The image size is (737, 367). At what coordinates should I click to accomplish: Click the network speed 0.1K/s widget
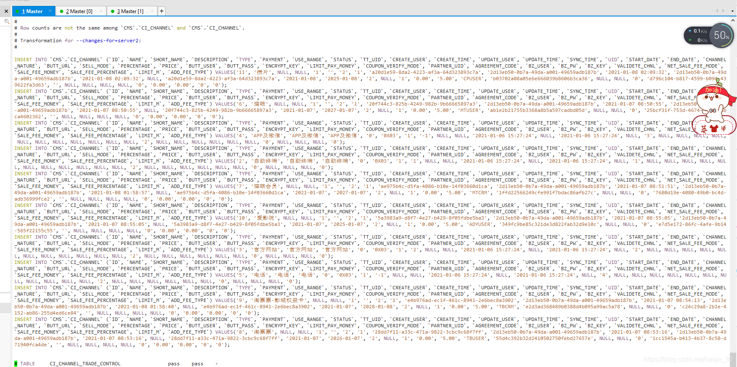click(x=697, y=35)
